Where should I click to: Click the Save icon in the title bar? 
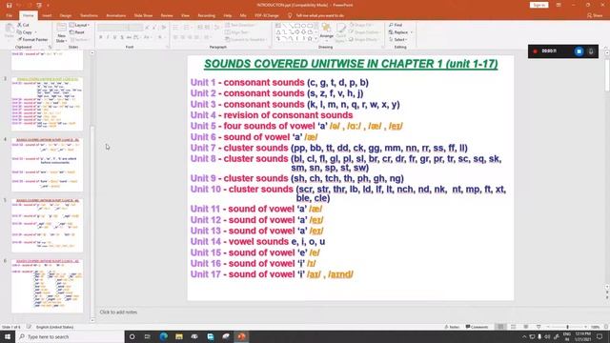click(x=9, y=6)
